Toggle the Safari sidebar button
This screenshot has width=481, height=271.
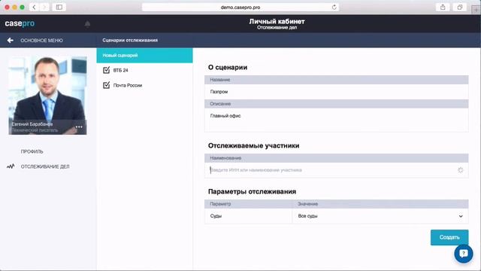pos(59,7)
